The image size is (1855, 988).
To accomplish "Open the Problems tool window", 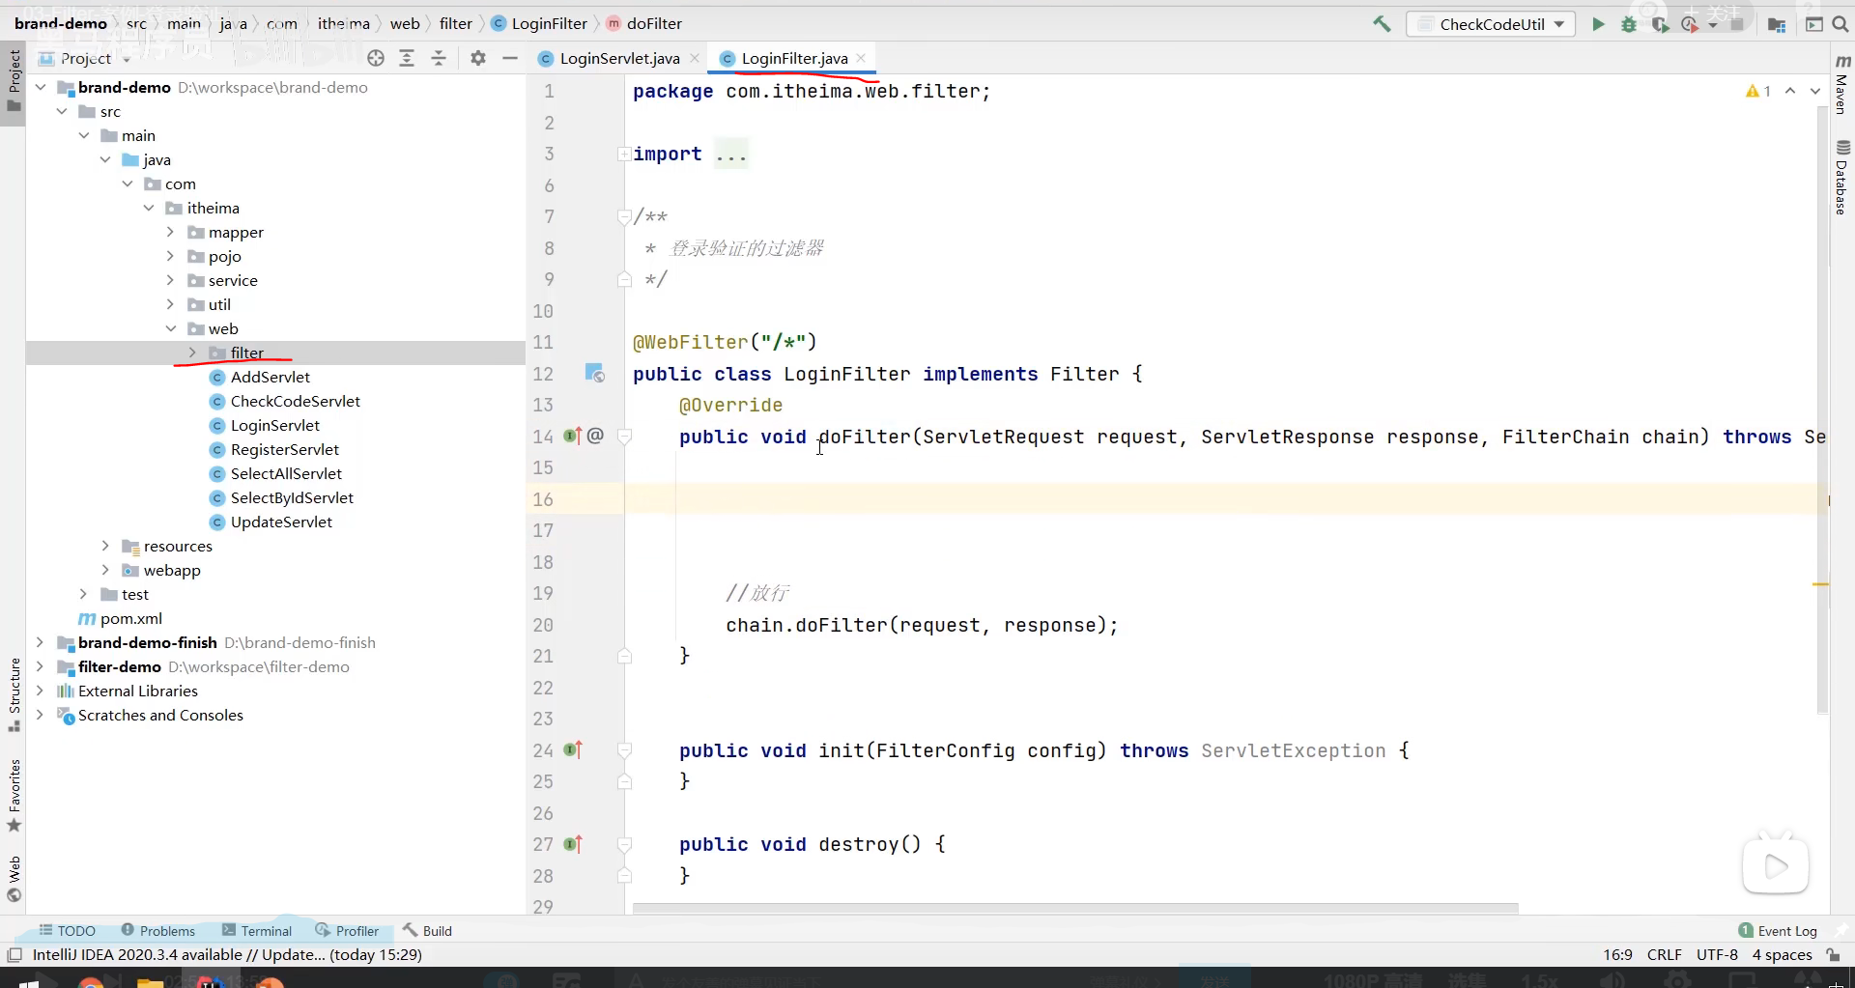I will (158, 931).
